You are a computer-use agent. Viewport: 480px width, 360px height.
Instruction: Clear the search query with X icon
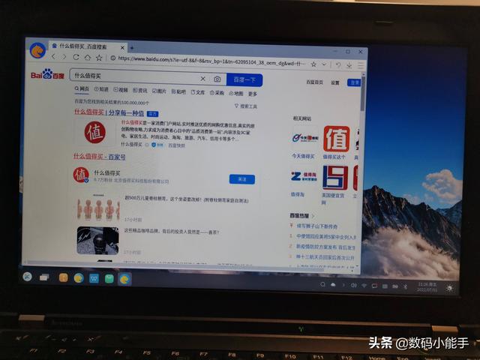click(202, 79)
